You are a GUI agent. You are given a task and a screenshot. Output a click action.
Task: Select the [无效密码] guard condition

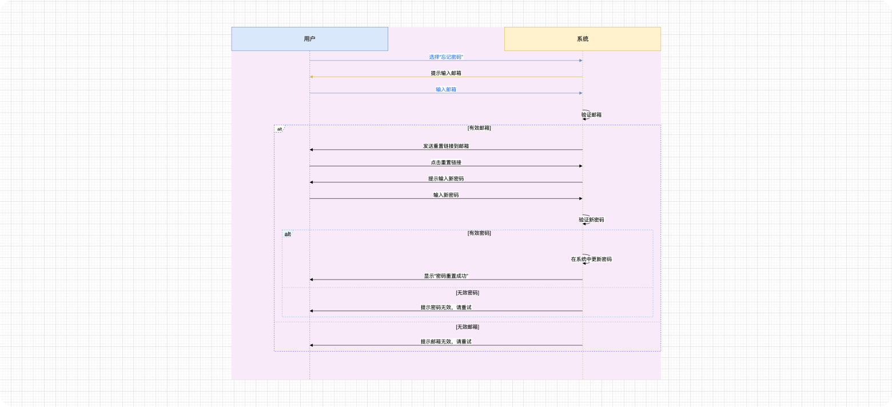[467, 293]
